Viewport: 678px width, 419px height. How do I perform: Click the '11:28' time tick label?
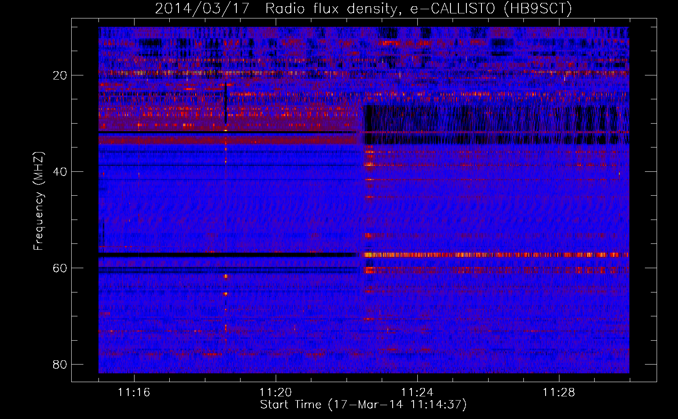tap(559, 393)
